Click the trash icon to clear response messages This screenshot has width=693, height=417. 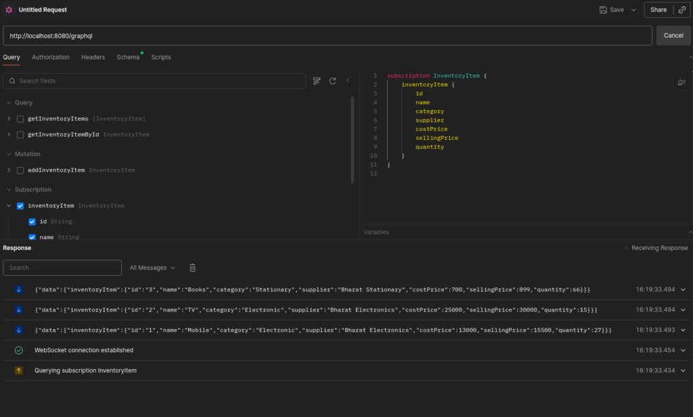point(192,268)
